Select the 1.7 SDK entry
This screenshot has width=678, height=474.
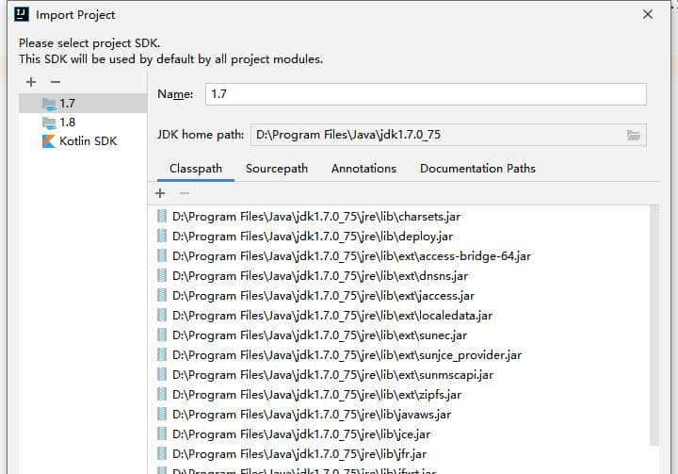[83, 104]
